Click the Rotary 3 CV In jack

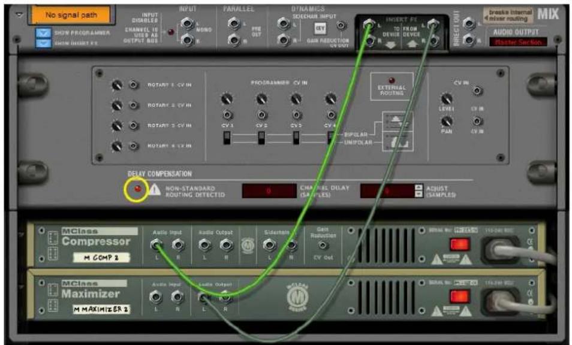point(134,126)
